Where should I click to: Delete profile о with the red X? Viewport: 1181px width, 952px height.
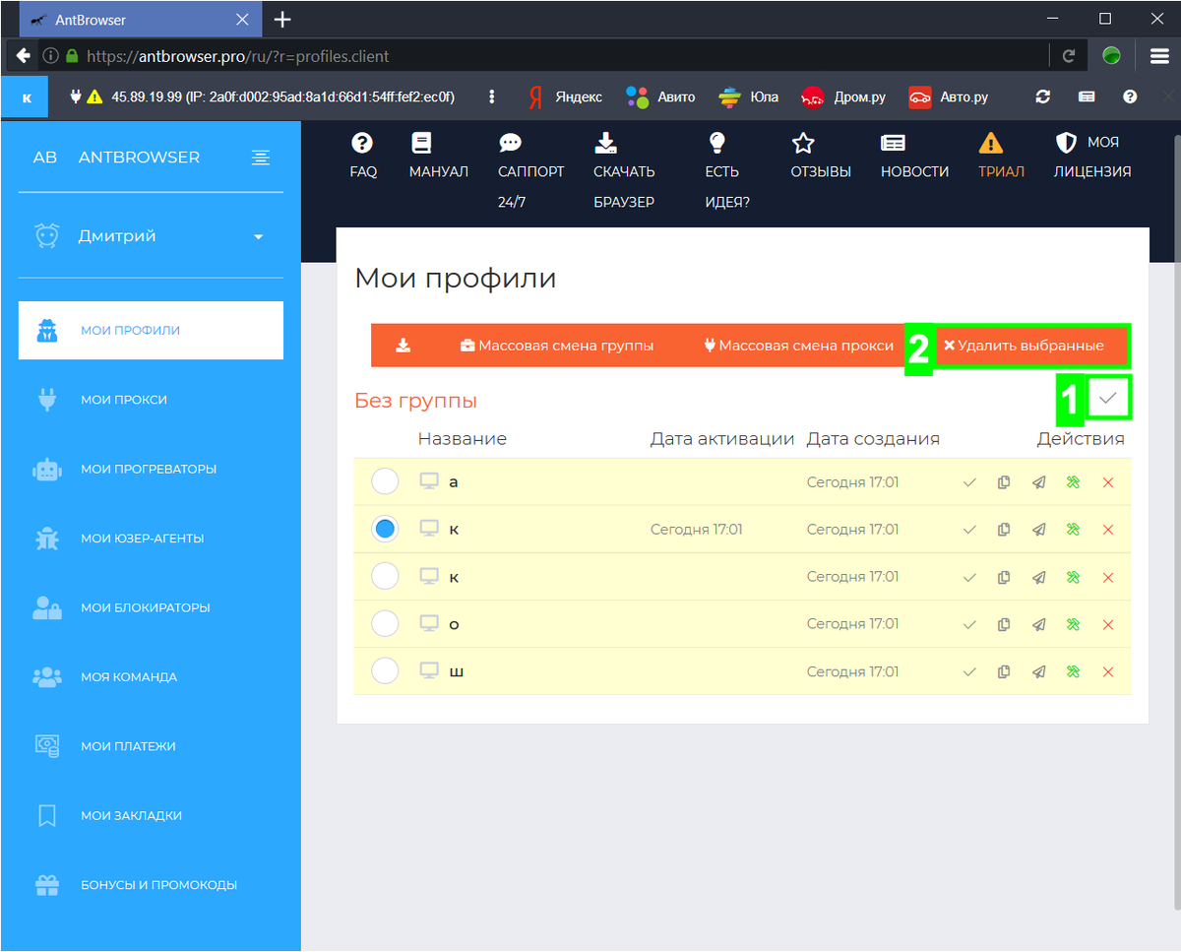click(1108, 624)
